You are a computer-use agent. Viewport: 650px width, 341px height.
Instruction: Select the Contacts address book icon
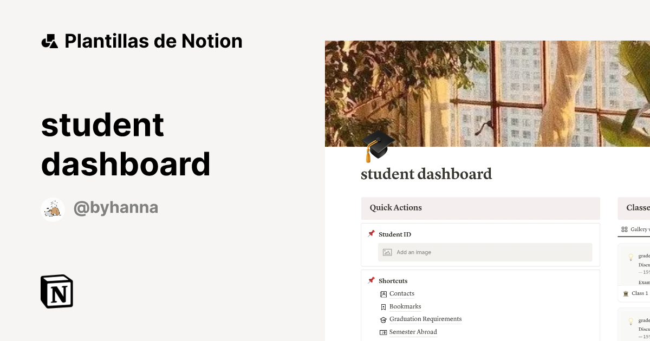click(x=383, y=293)
